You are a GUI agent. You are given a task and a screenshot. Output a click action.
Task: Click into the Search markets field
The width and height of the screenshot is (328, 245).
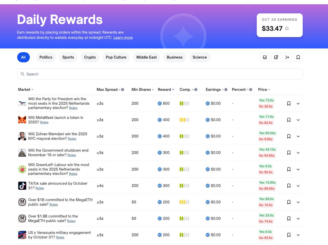point(160,74)
